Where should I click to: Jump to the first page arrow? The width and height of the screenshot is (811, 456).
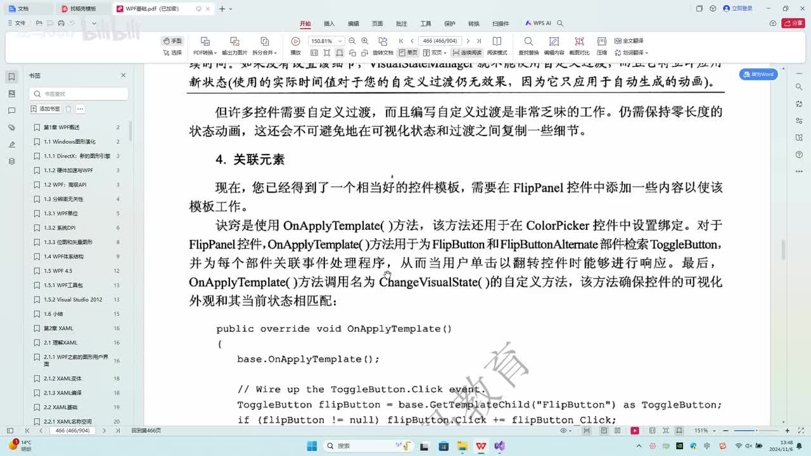click(x=401, y=41)
